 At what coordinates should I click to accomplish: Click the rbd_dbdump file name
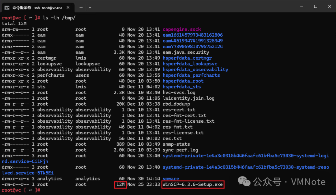[x=176, y=104]
